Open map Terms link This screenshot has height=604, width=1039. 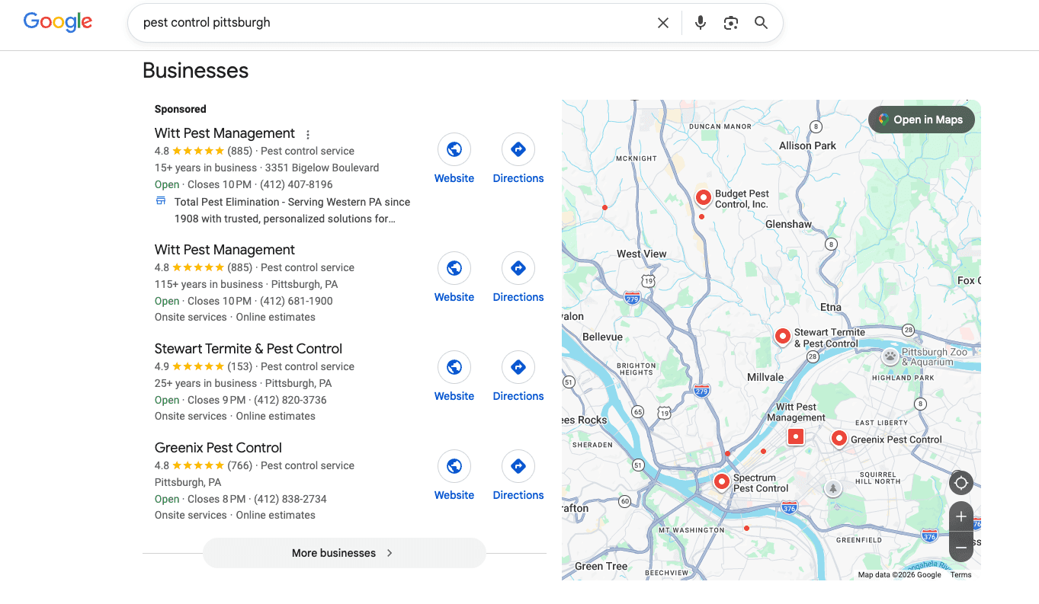[x=960, y=575]
